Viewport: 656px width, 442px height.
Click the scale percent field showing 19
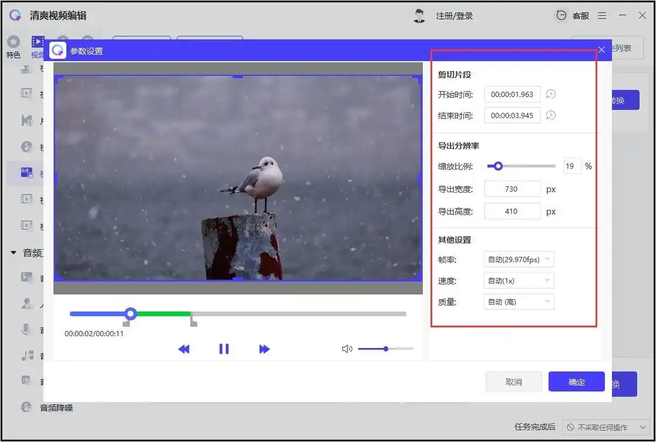(x=572, y=166)
